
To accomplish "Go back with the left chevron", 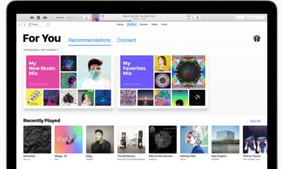I will (19, 25).
